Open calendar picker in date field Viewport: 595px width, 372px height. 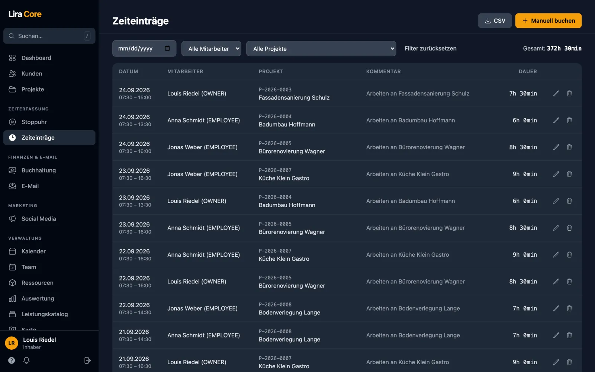pyautogui.click(x=167, y=48)
